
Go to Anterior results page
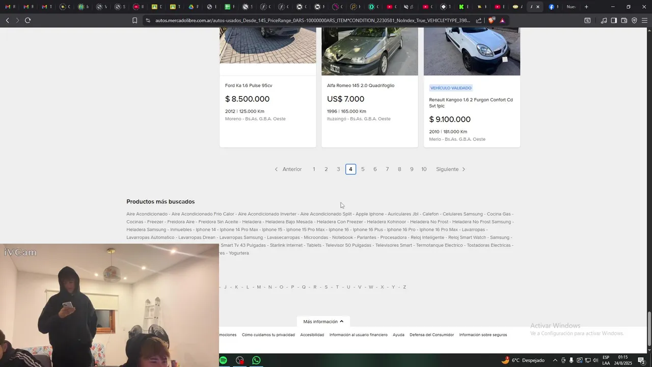(288, 169)
